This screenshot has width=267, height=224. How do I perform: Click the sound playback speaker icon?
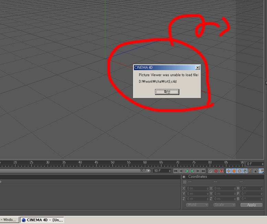pyautogui.click(x=256, y=171)
